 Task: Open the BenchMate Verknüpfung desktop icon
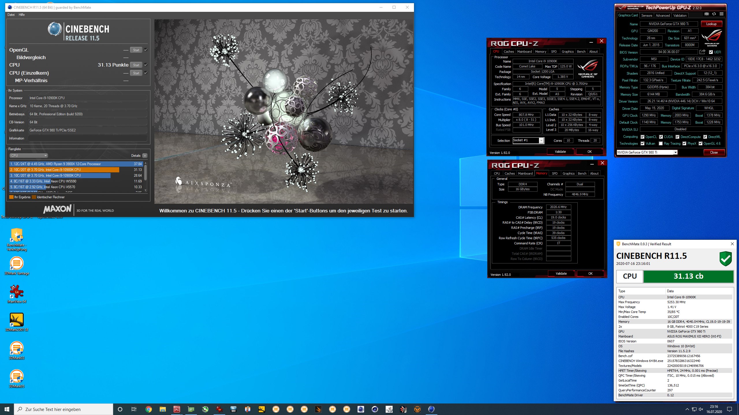17,239
